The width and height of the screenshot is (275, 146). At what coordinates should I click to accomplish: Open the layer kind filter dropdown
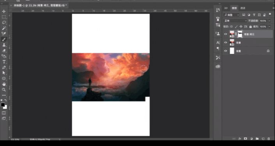point(231,15)
